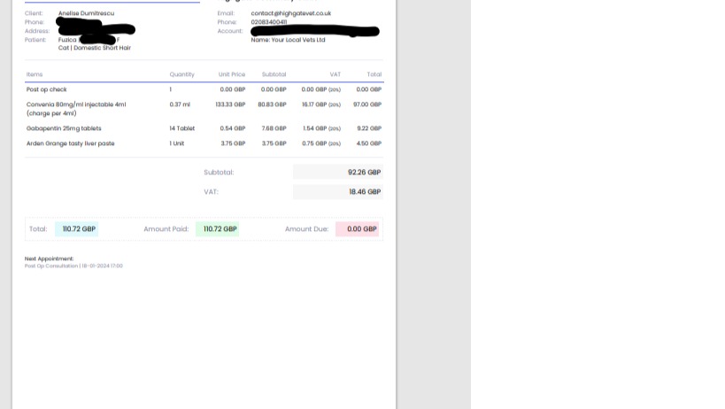
Task: Click email contact@highgatevet.co.uk
Action: tap(291, 13)
